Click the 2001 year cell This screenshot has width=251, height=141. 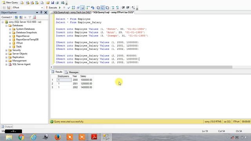[x=75, y=83]
